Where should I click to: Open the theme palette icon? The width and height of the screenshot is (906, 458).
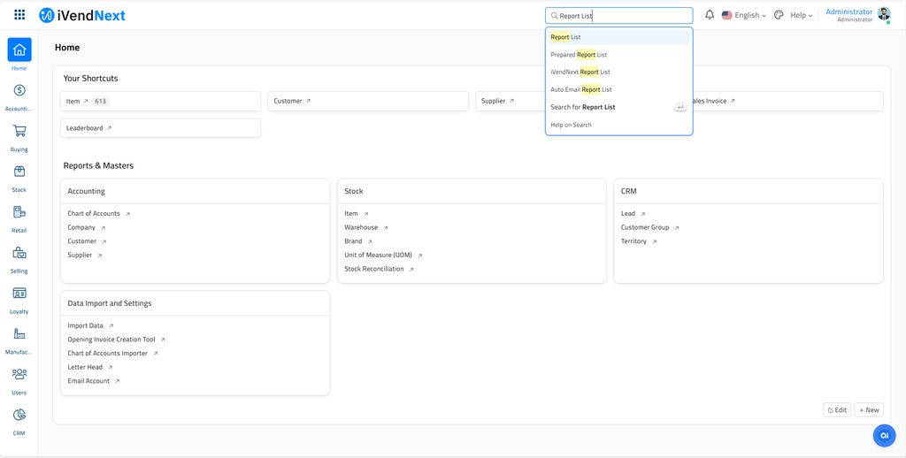click(779, 15)
